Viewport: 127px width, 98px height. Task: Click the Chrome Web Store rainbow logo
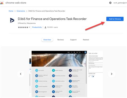[x=2, y=3]
